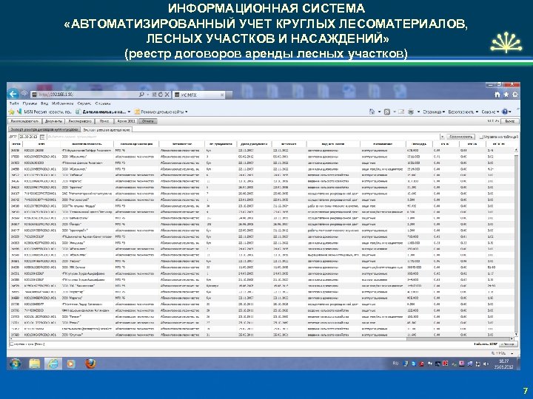
Task: Open the Сервис dropdown in the command bar
Action: [490, 112]
